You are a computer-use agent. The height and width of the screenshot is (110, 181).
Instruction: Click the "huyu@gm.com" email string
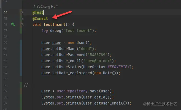[98, 61]
